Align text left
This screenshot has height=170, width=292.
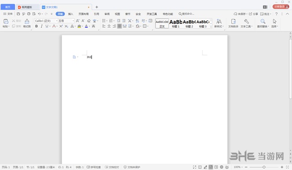[x=104, y=26]
